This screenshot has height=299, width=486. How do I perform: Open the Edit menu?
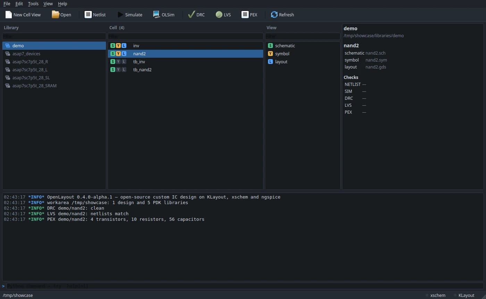(x=19, y=3)
